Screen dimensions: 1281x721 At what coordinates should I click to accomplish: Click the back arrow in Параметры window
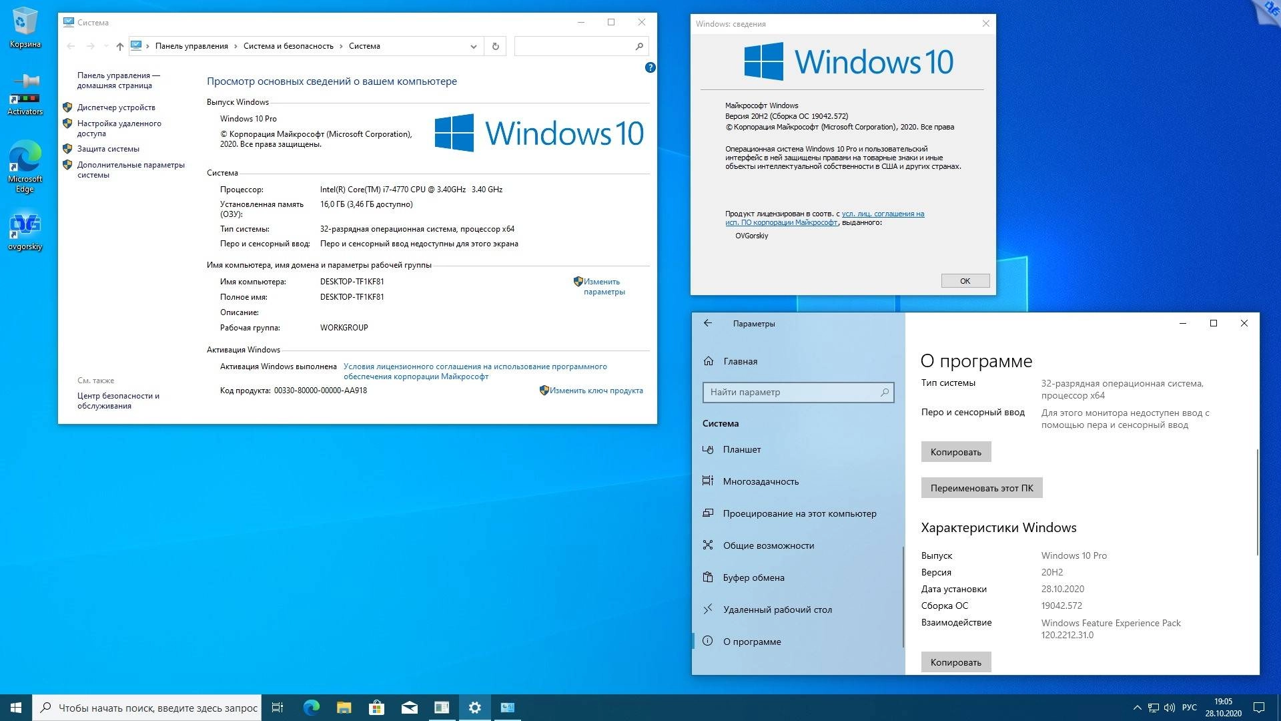tap(707, 323)
